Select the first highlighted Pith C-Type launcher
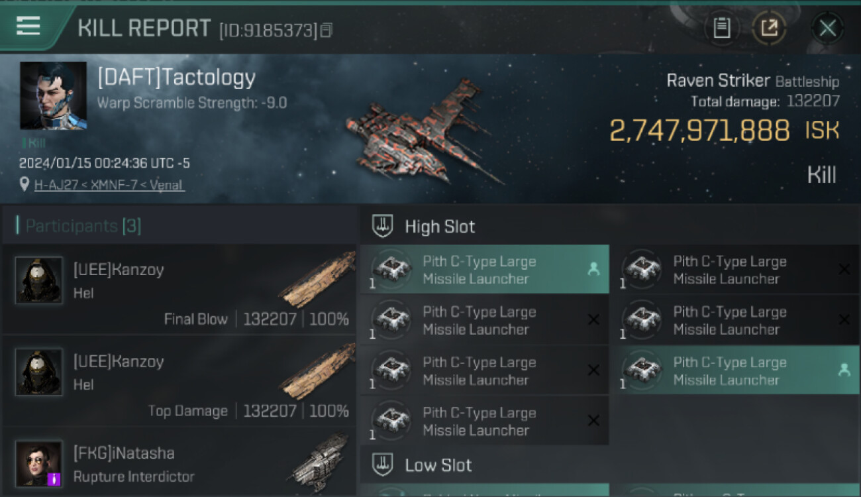The width and height of the screenshot is (861, 497). coord(483,270)
